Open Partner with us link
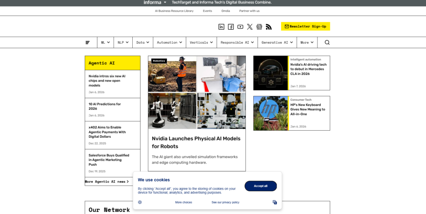This screenshot has width=426, height=214. [249, 11]
